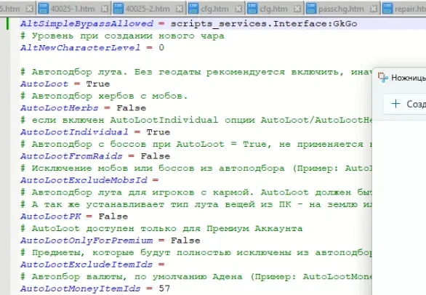426x295 pixels.
Task: Click the False value of AutoLootHerbs
Action: tap(132, 108)
